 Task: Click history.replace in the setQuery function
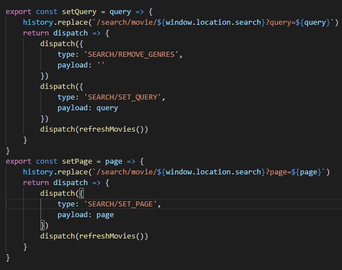click(55, 22)
